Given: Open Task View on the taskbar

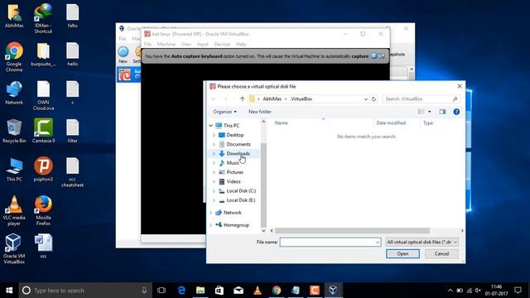Looking at the screenshot, I should [161, 291].
